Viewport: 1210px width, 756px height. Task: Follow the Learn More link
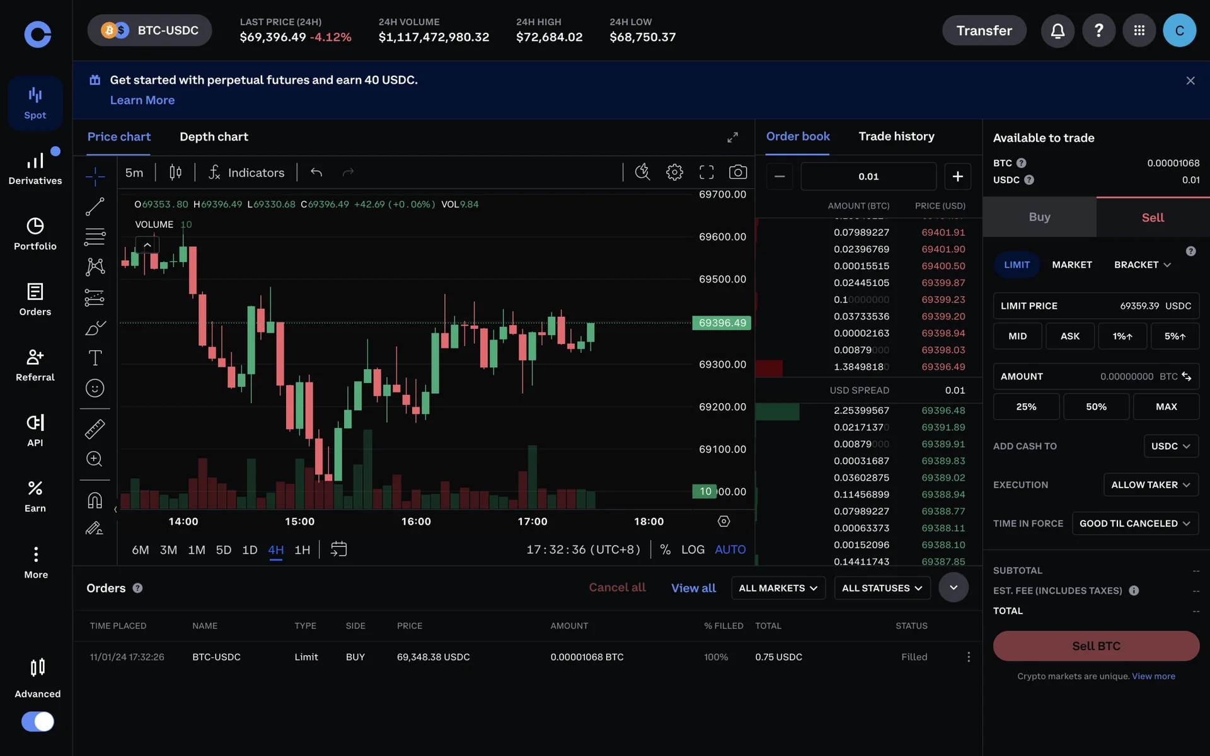(x=142, y=100)
